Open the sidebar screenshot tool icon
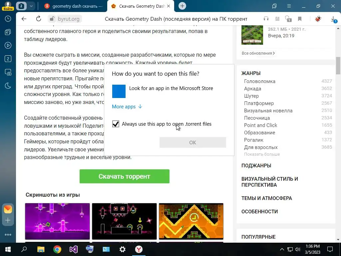Image resolution: width=341 pixels, height=256 pixels. click(8, 72)
